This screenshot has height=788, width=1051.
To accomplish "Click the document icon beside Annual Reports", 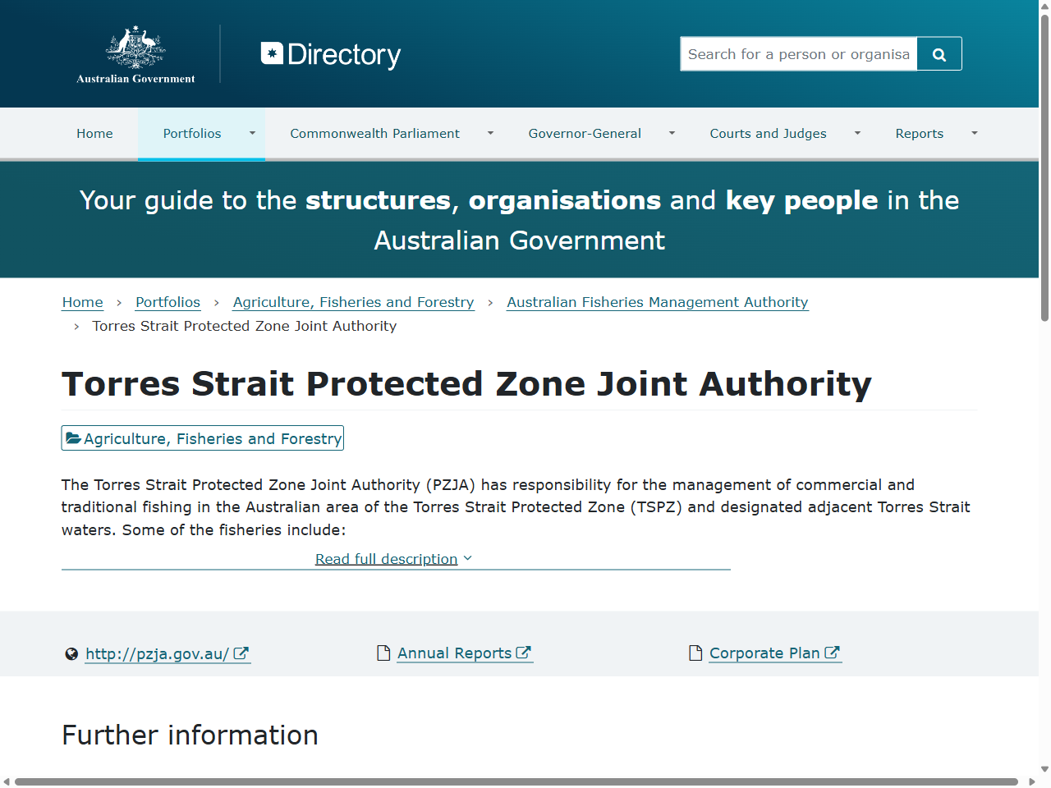I will pyautogui.click(x=383, y=653).
